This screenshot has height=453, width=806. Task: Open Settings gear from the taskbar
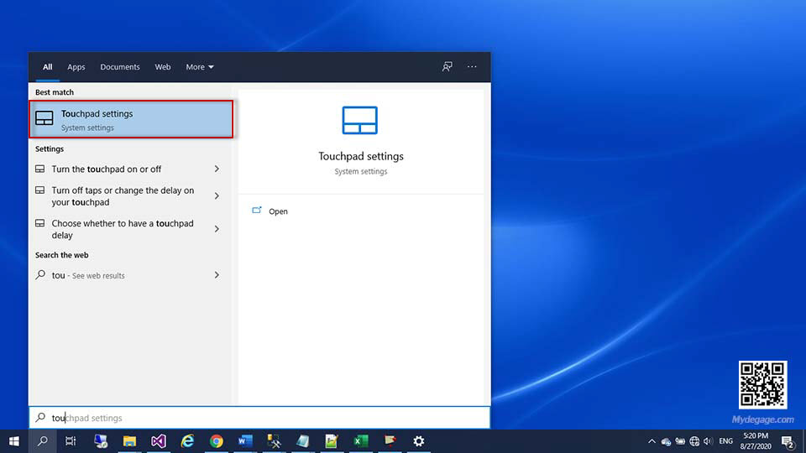tap(419, 441)
